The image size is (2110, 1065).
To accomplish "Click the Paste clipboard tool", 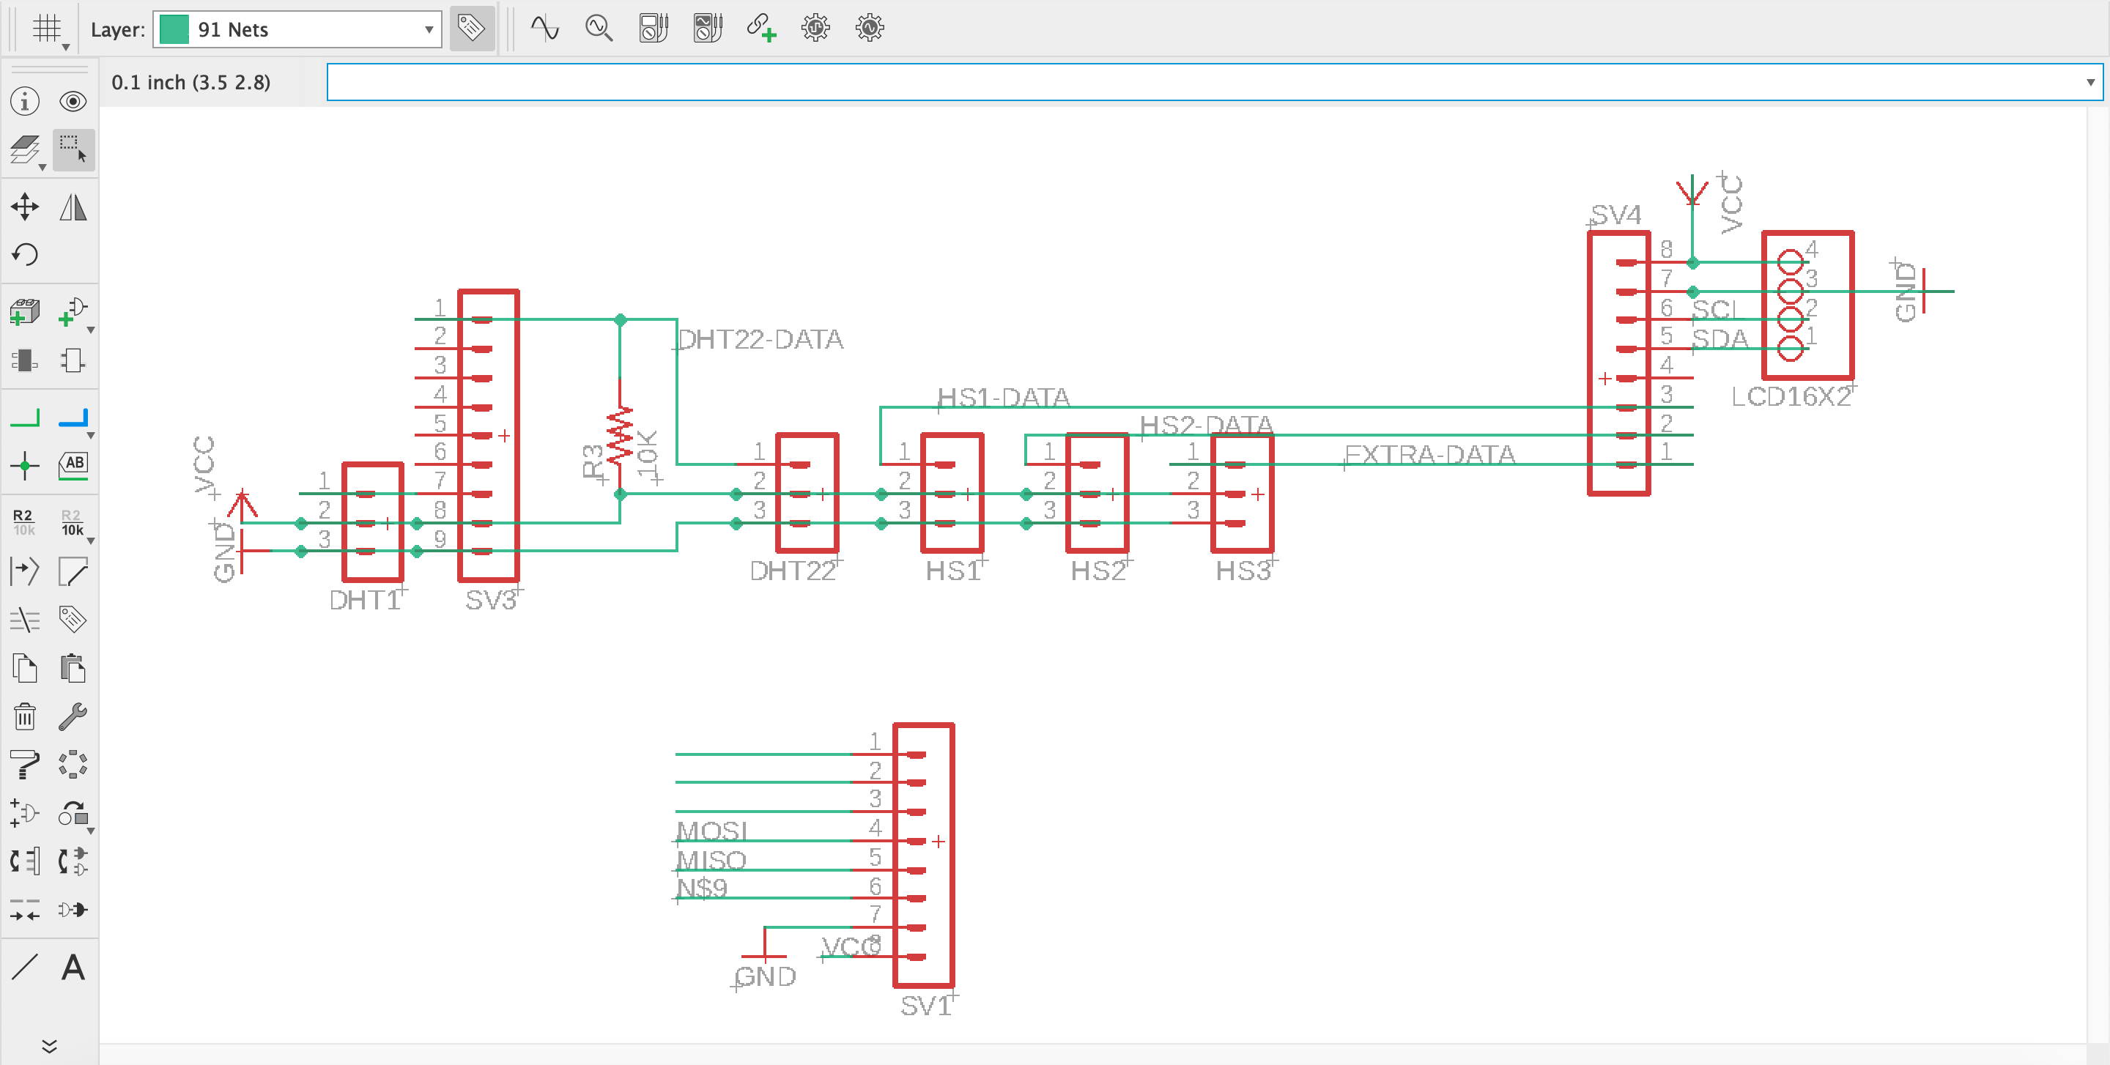I will [73, 668].
